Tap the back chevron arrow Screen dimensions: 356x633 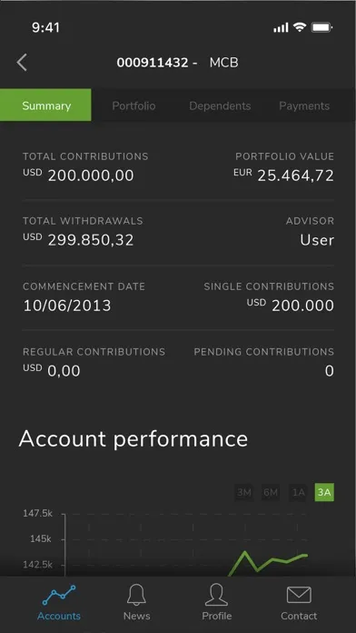[x=22, y=63]
